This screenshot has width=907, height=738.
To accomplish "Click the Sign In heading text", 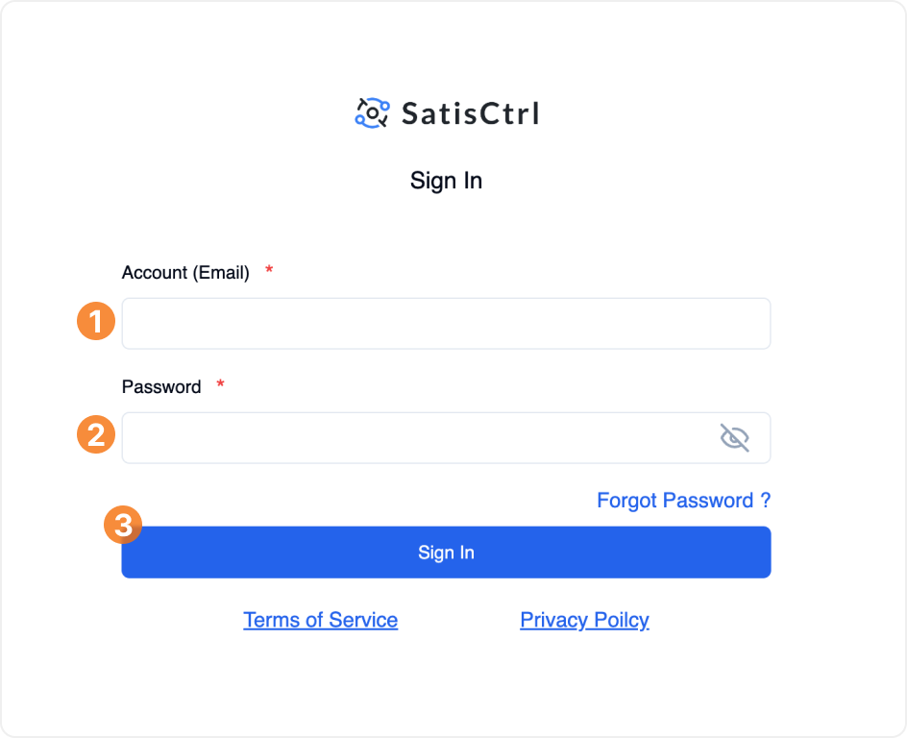I will 446,181.
